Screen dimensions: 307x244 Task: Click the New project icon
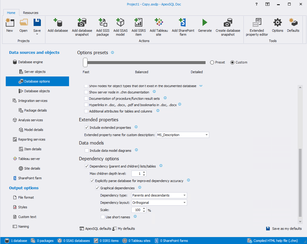pos(10,22)
